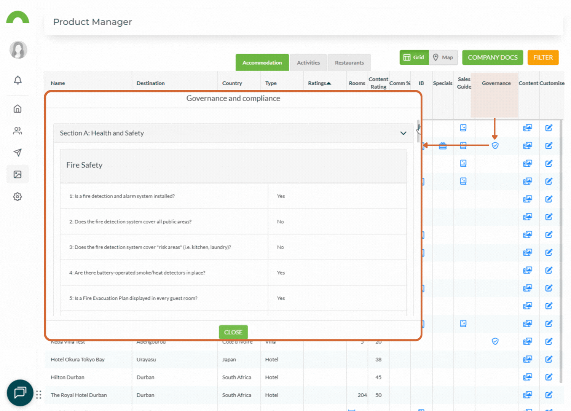Open the Users section from sidebar
Screen dimensions: 571x411
18,131
